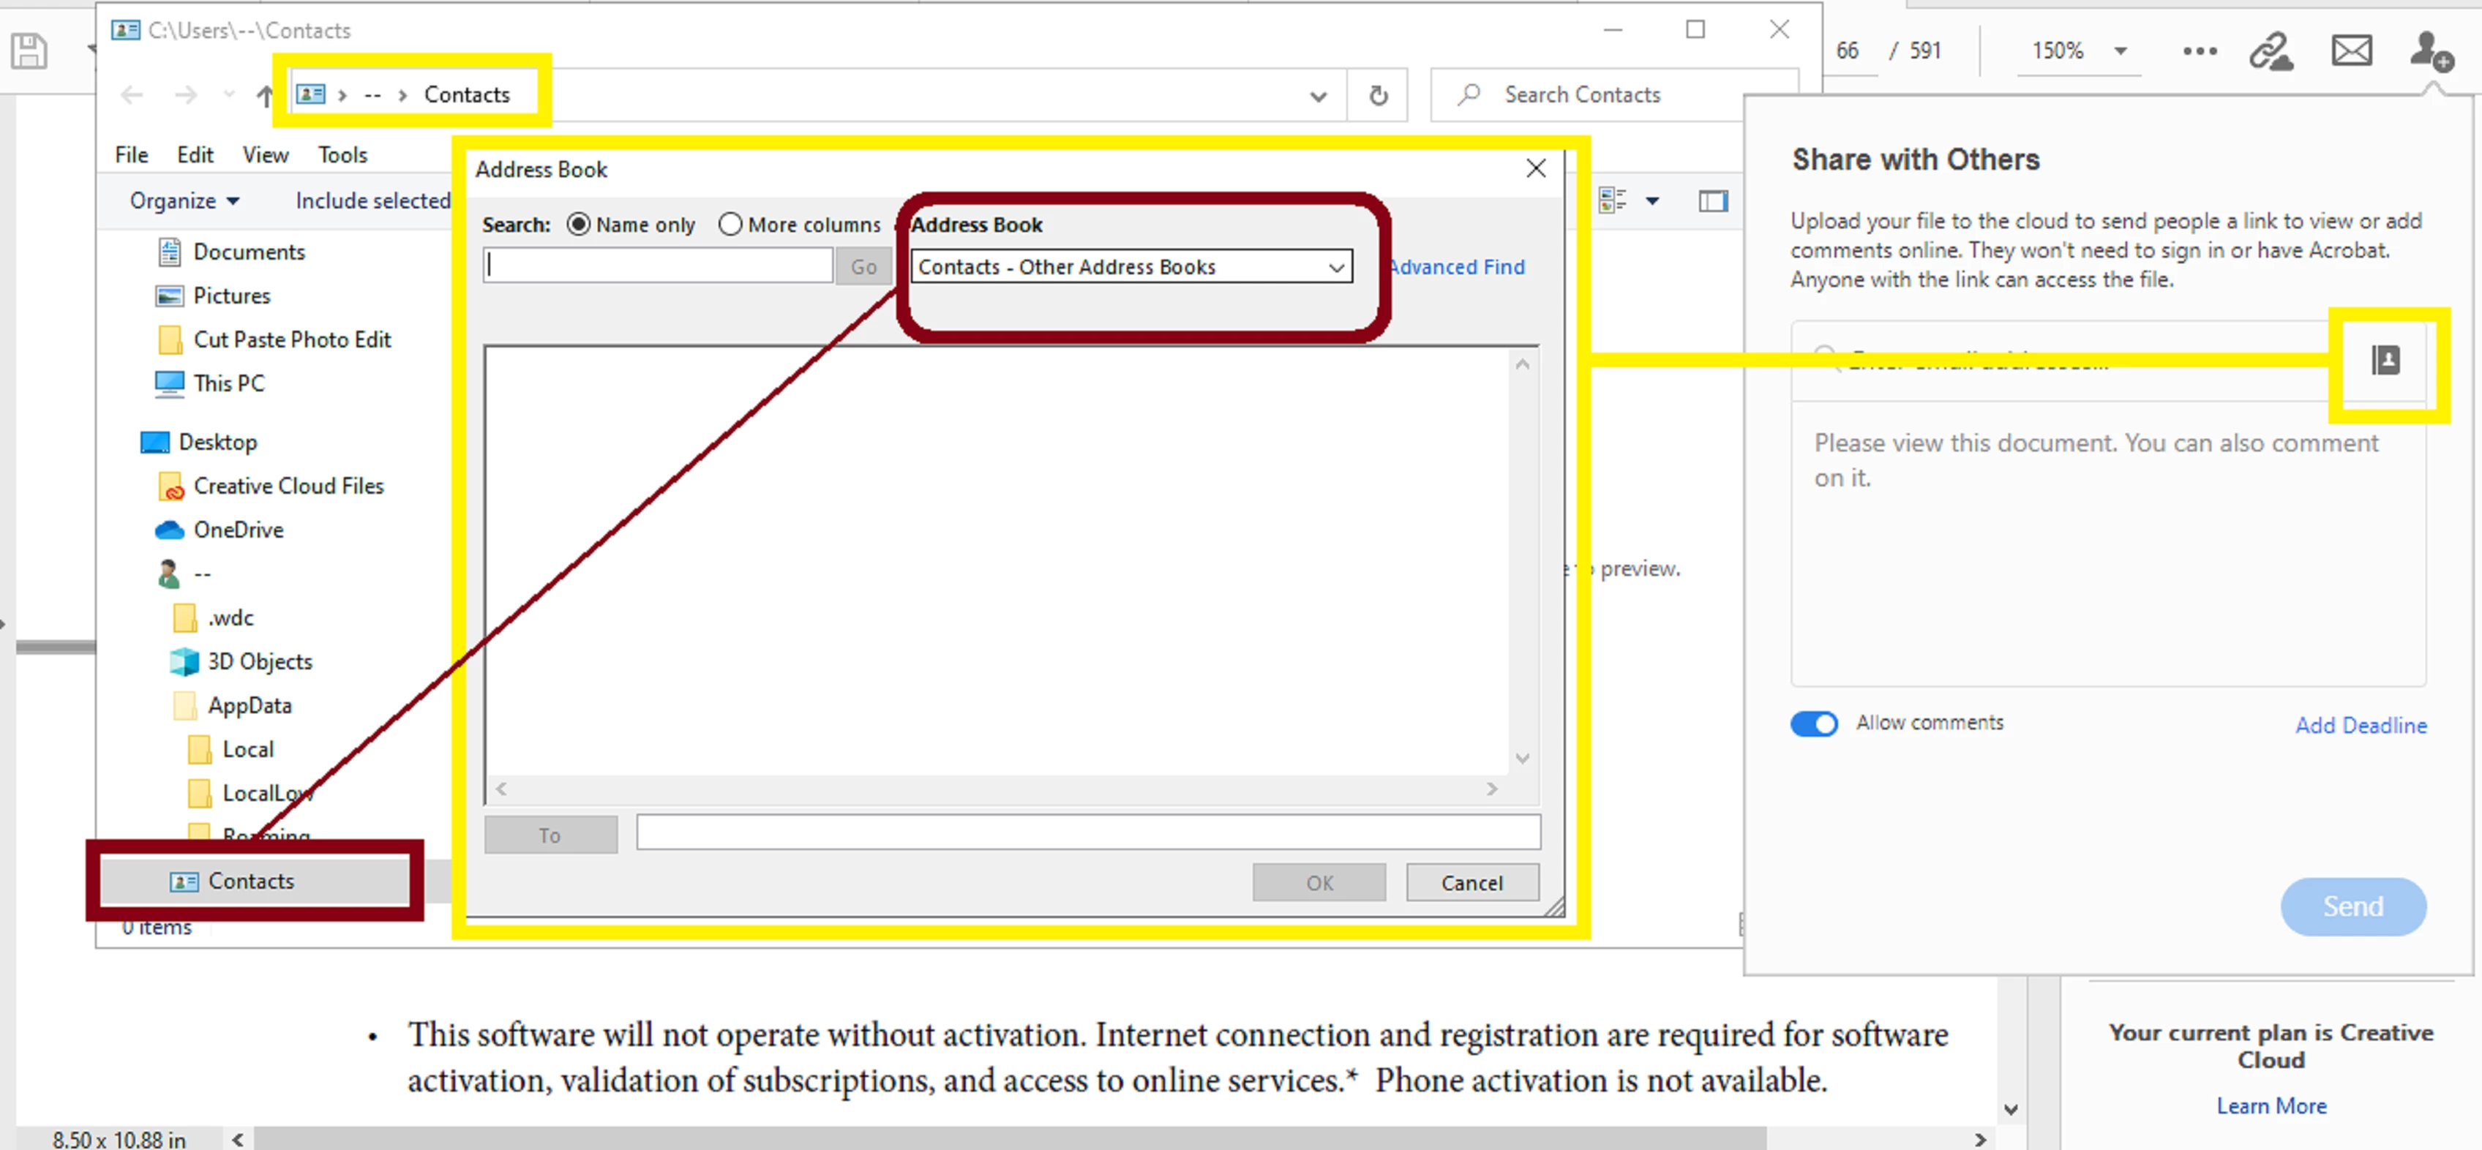This screenshot has height=1150, width=2482.
Task: Toggle the Allow comments switch
Action: pos(1813,724)
